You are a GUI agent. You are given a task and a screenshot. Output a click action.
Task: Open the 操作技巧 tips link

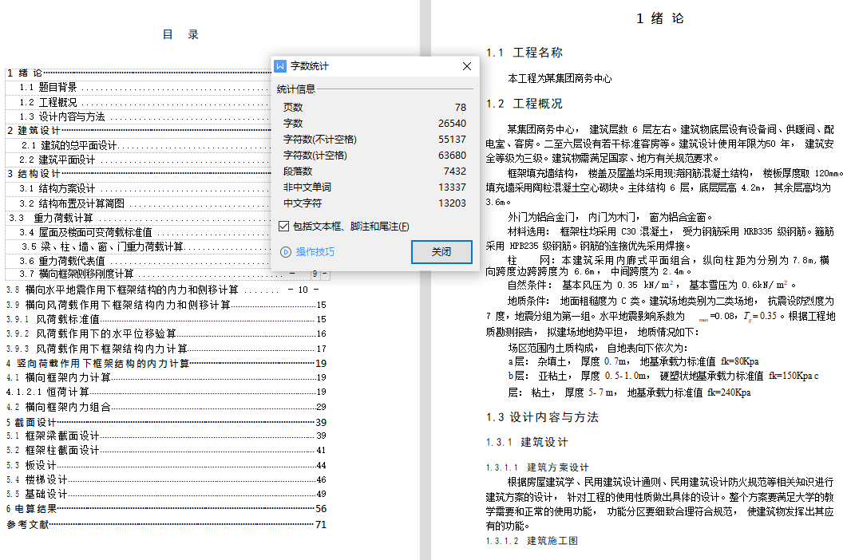[x=315, y=252]
